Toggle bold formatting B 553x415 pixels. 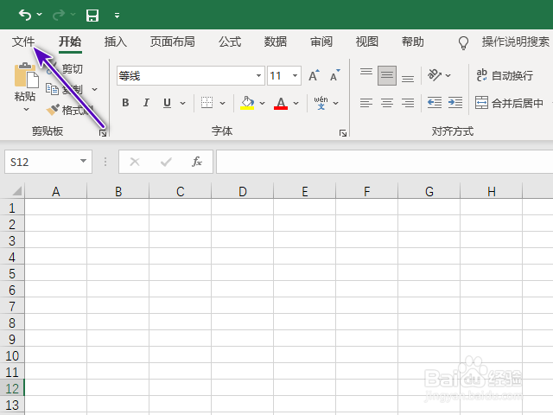(x=125, y=103)
